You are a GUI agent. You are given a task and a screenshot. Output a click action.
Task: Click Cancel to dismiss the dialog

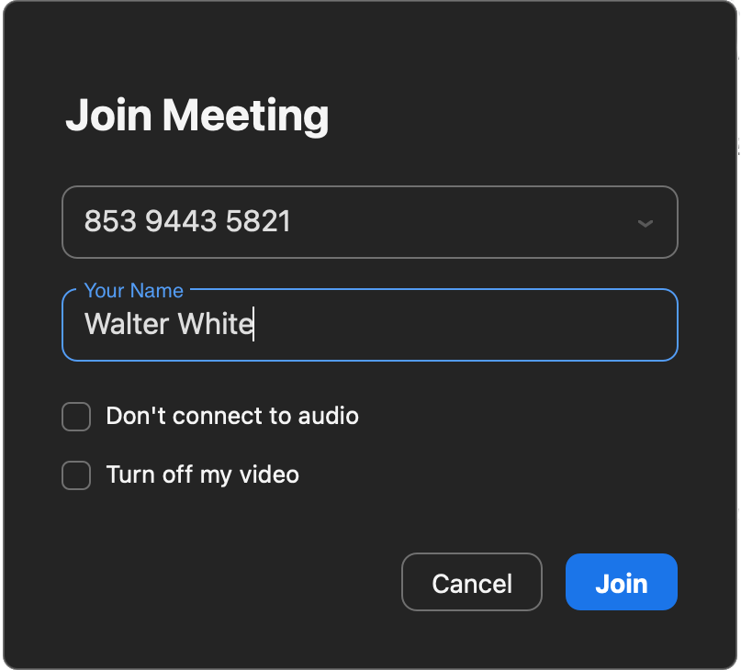472,583
